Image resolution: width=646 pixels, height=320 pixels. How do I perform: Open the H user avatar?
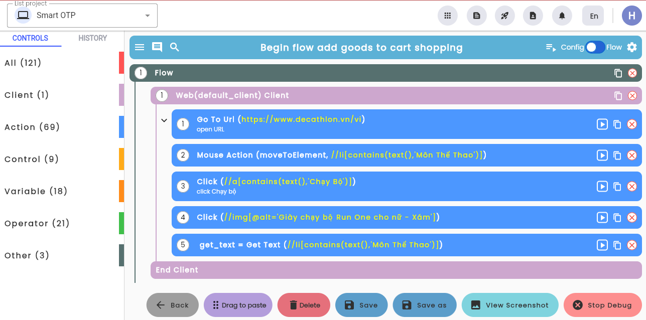(x=632, y=16)
